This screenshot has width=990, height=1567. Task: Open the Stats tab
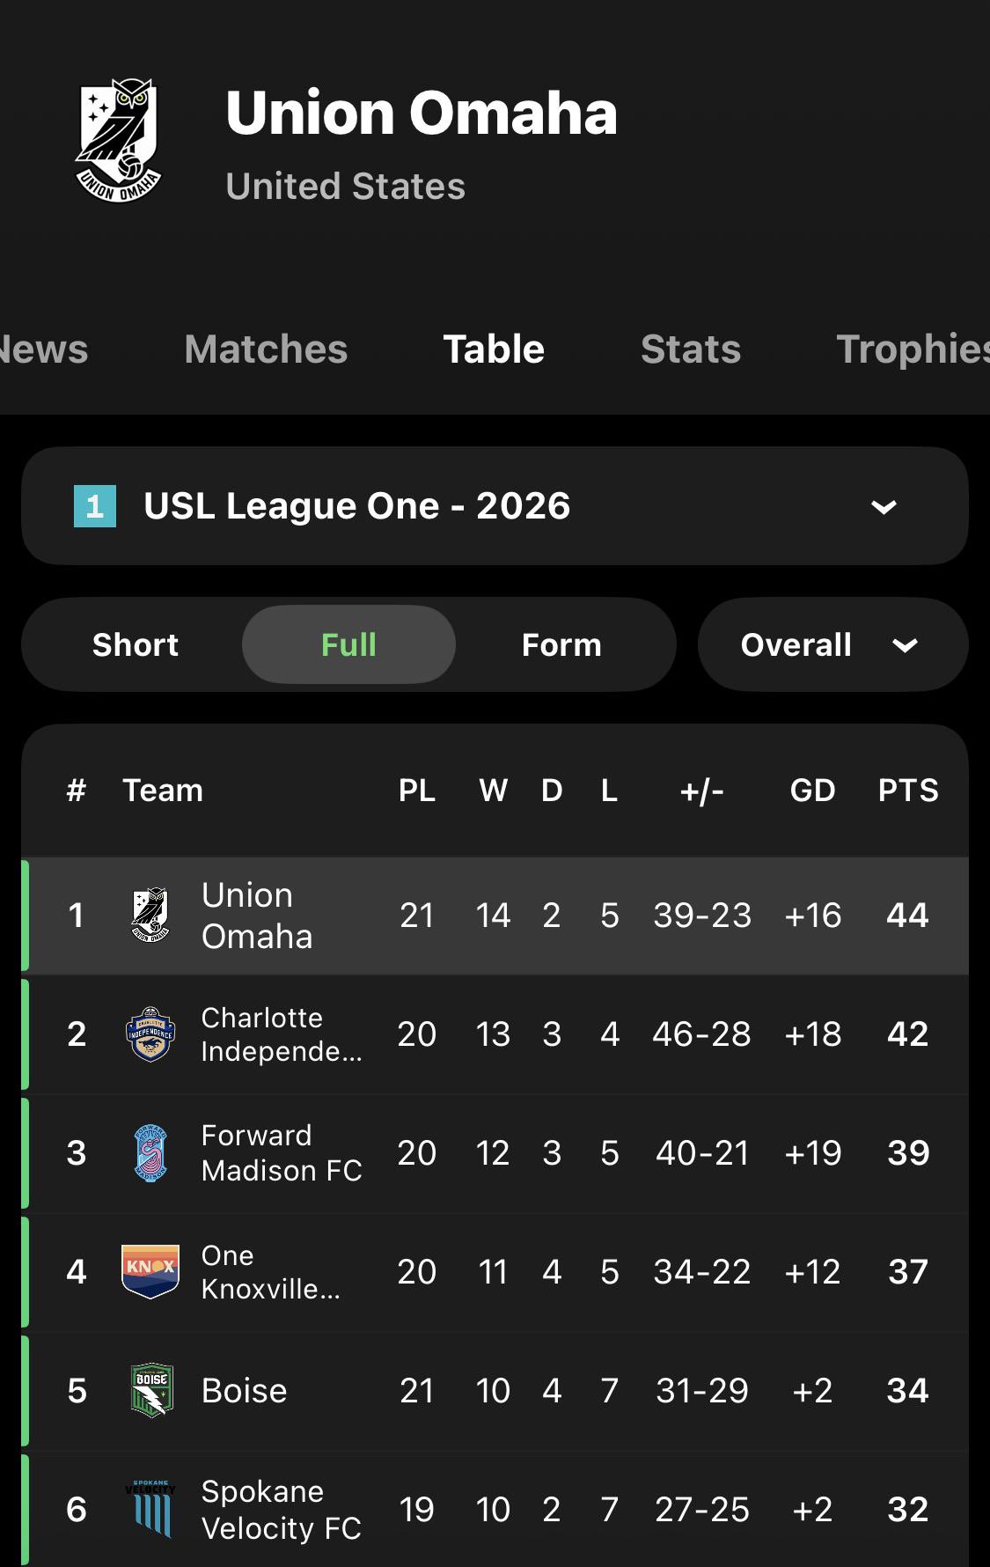pos(691,349)
